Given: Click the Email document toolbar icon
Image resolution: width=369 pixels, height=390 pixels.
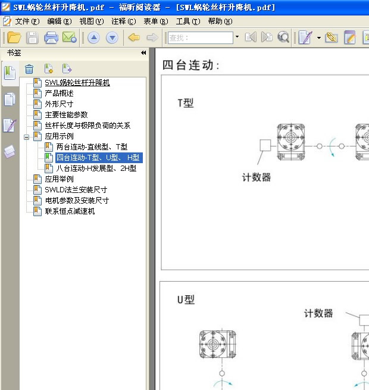Looking at the screenshot, I should click(x=69, y=38).
